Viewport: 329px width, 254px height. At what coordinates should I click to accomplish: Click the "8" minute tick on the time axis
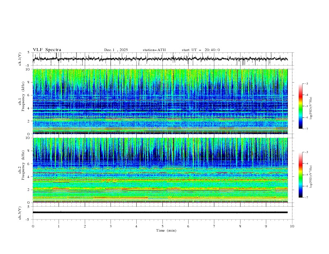point(240,226)
